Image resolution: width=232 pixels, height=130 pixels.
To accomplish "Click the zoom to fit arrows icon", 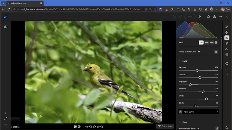I will click(6, 119).
